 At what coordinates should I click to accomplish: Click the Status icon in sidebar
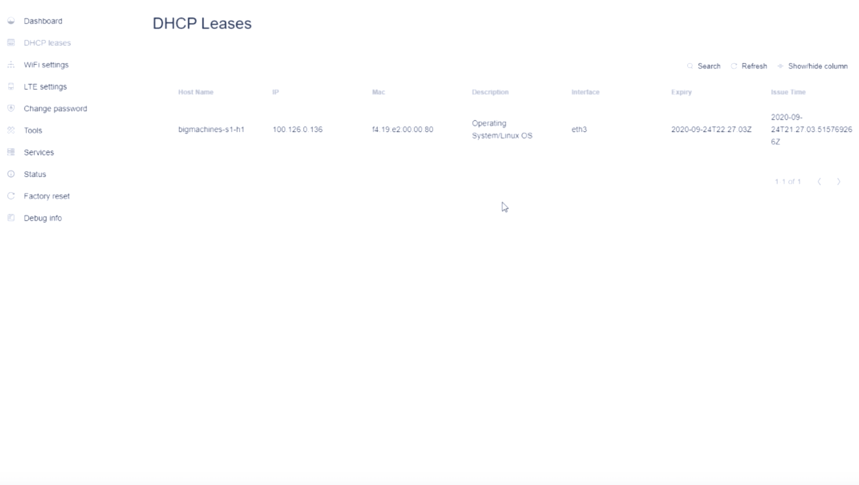[11, 174]
